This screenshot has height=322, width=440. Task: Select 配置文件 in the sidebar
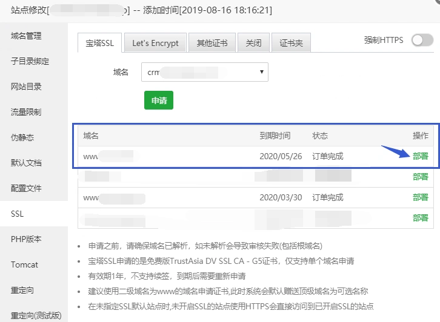tap(26, 188)
